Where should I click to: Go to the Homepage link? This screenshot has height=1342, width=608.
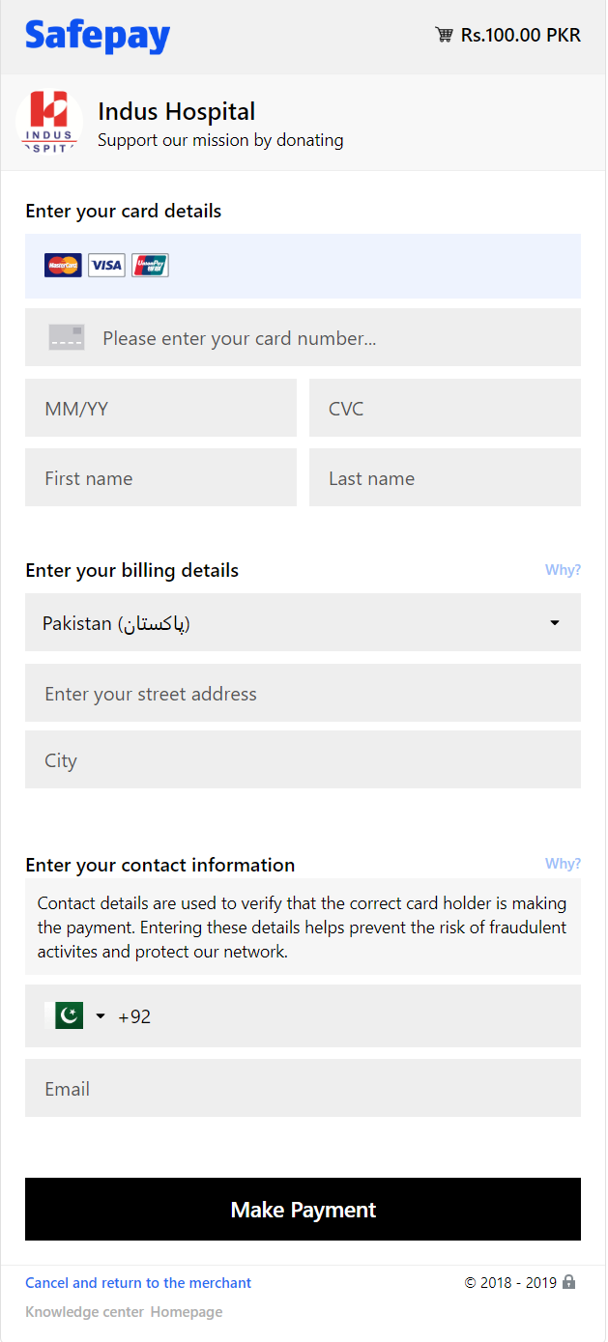[x=187, y=1312]
